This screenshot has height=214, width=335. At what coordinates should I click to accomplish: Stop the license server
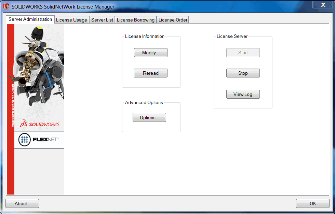pyautogui.click(x=243, y=73)
